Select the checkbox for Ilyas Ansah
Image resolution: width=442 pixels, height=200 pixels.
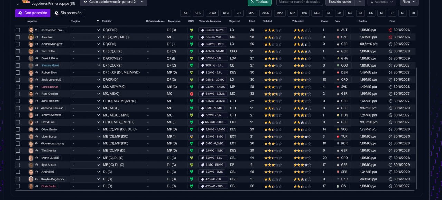pyautogui.click(x=18, y=165)
